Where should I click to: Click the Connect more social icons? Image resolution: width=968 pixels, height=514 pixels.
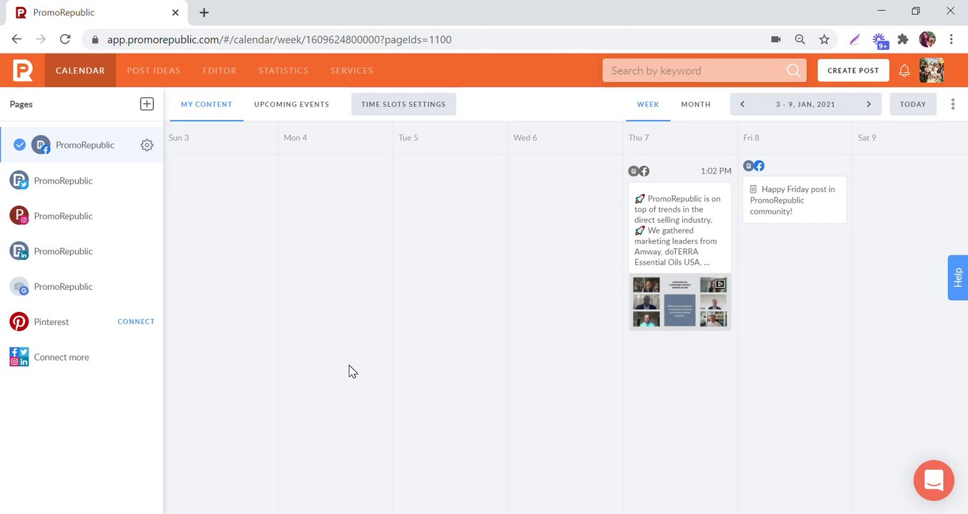(x=19, y=357)
